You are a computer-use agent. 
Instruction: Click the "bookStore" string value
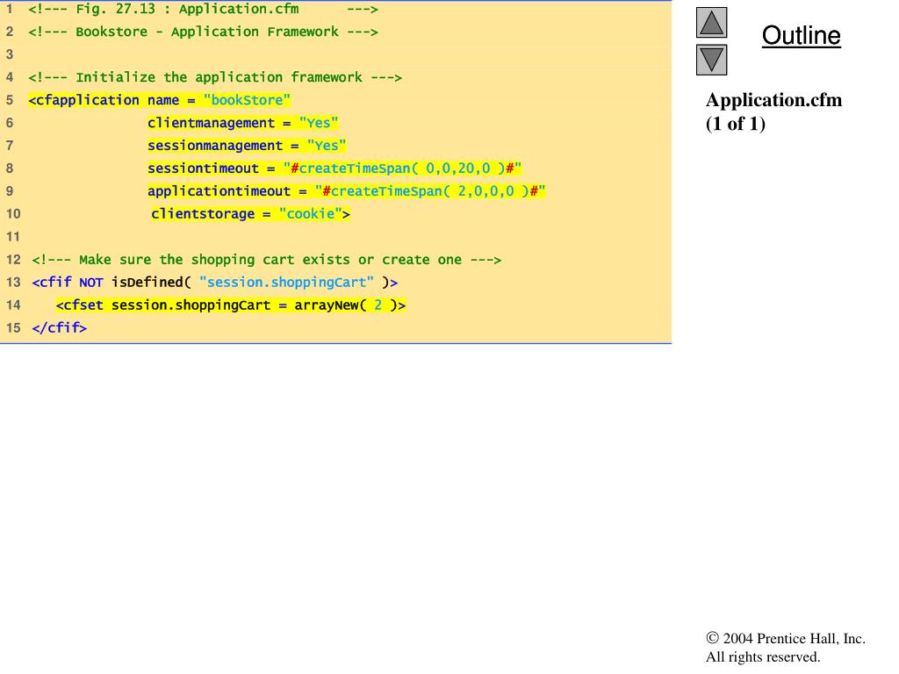click(247, 100)
